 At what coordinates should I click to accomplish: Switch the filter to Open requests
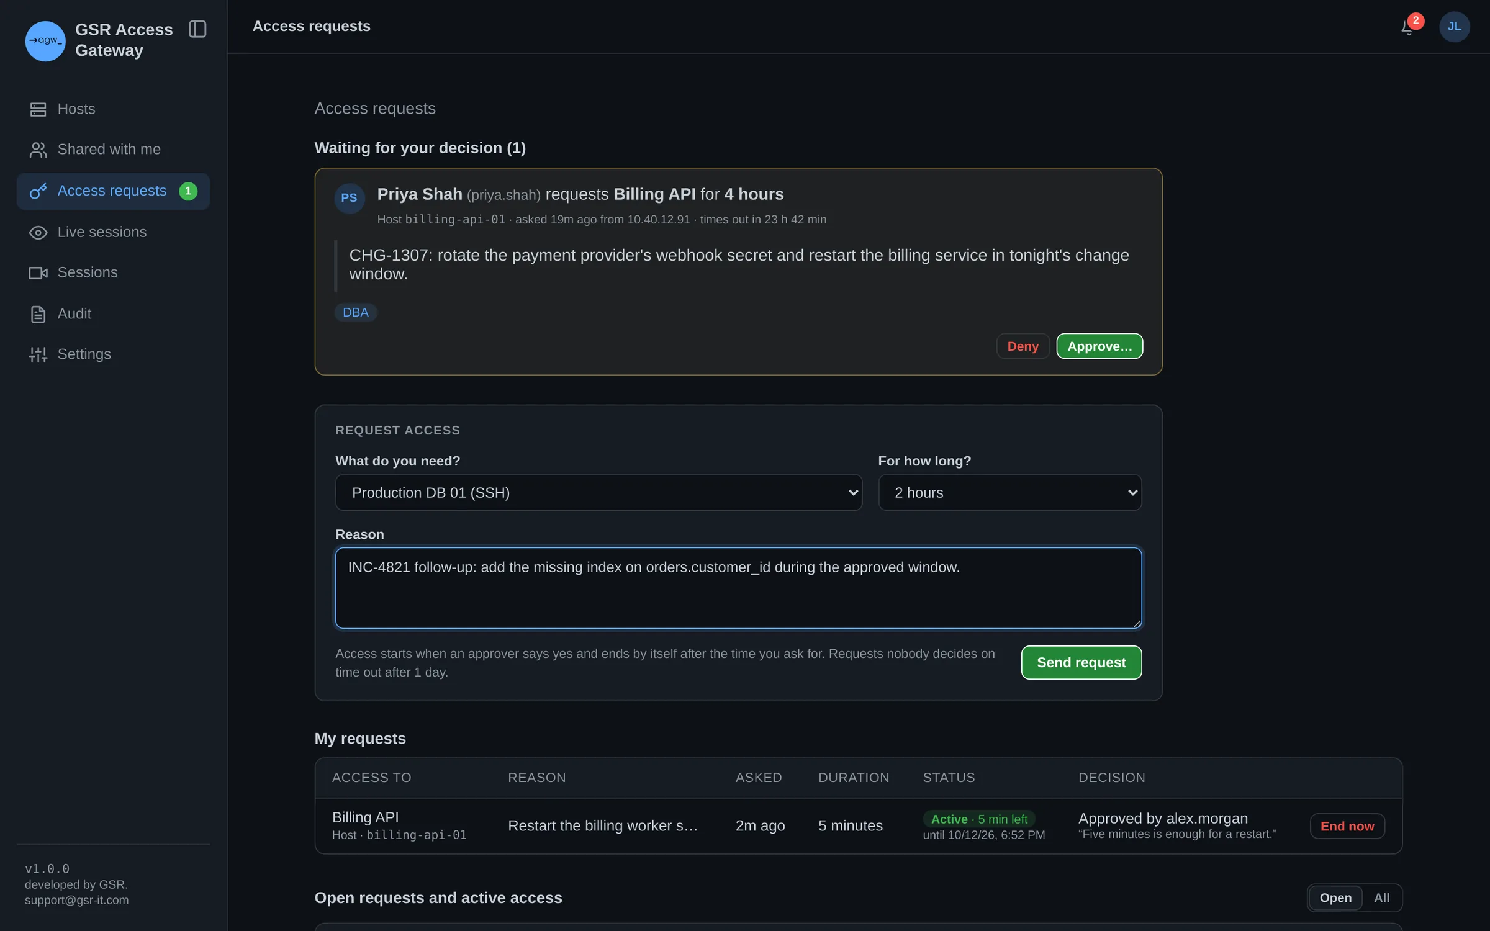(1335, 897)
